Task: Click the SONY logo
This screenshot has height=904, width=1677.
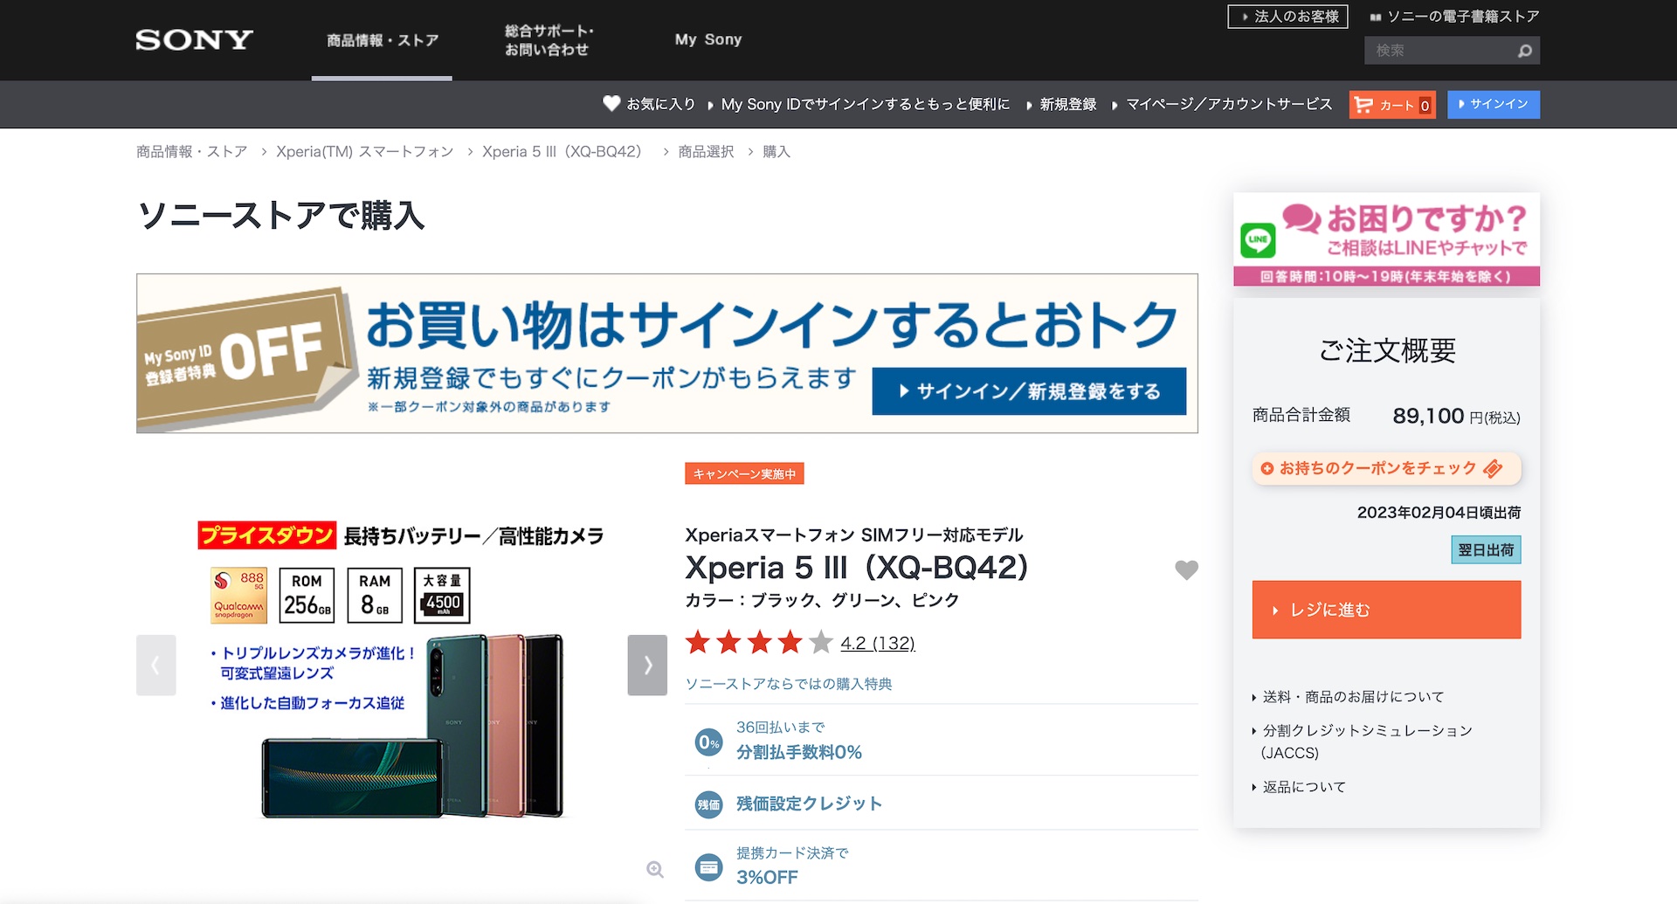Action: click(194, 40)
